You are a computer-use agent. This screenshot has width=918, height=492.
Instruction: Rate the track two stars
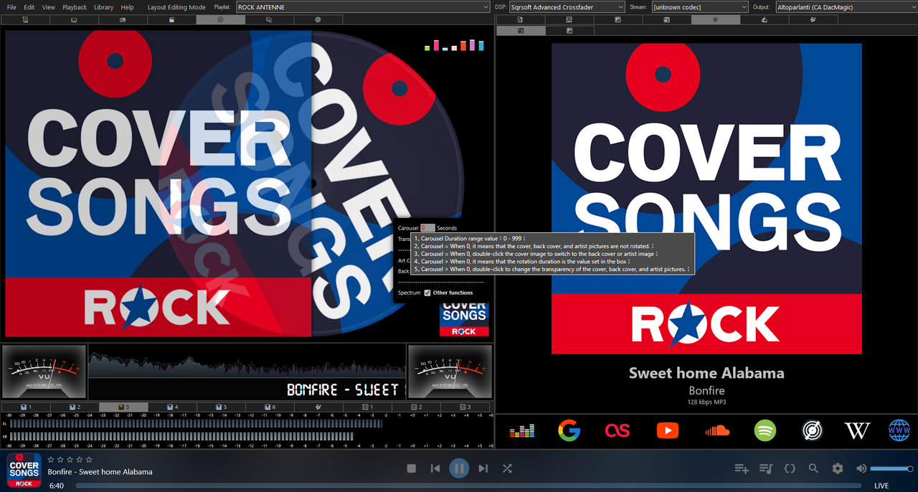[60, 459]
